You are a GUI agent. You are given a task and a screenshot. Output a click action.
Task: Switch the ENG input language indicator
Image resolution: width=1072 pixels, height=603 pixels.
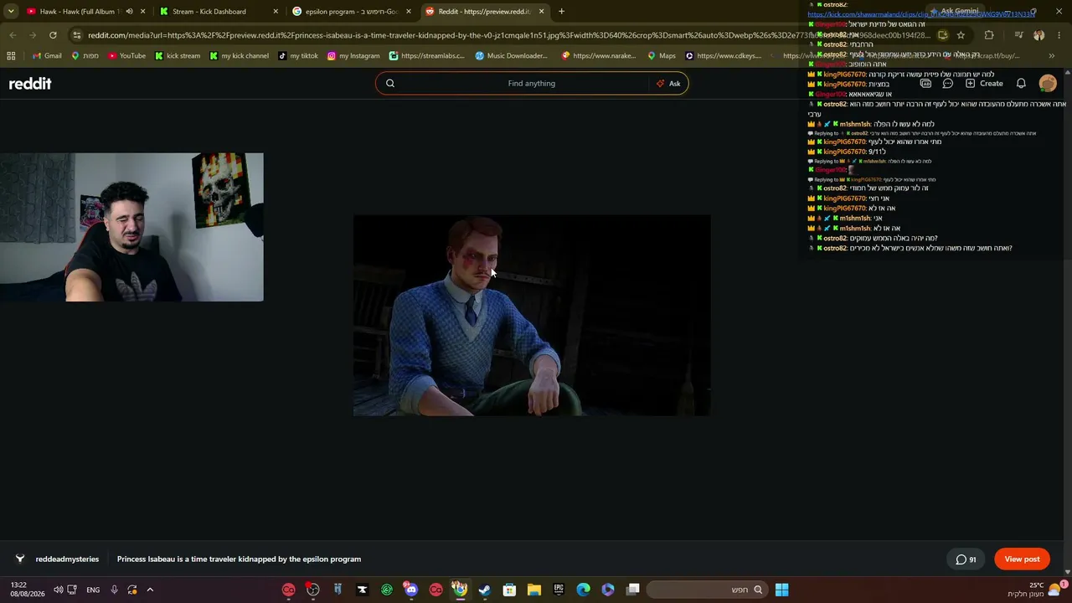93,590
